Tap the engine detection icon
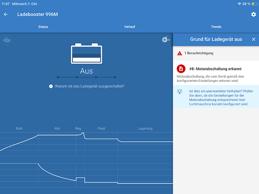 tap(7, 40)
